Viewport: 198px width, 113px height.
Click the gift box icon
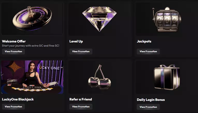pos(167,77)
